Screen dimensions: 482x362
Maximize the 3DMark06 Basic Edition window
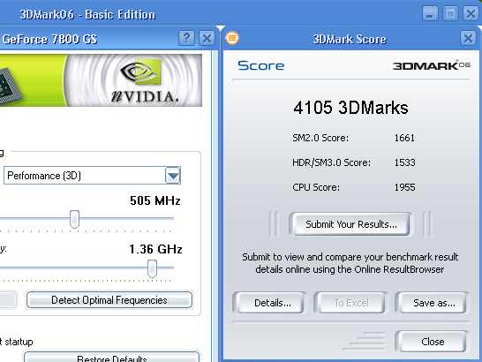pos(450,13)
